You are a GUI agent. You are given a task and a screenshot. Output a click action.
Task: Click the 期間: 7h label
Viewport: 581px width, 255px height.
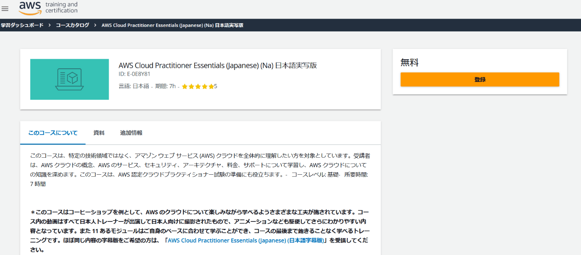(165, 86)
